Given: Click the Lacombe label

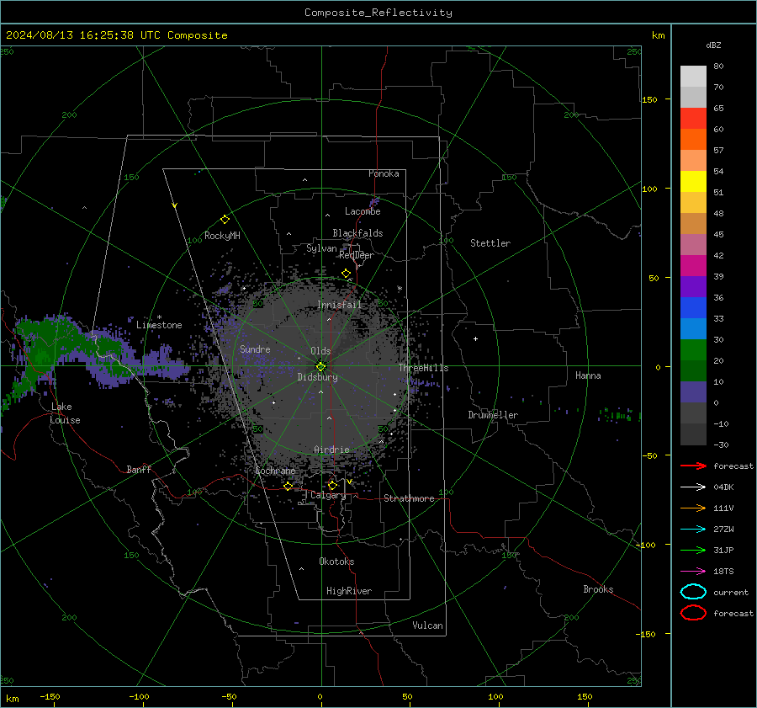Looking at the screenshot, I should [x=363, y=211].
